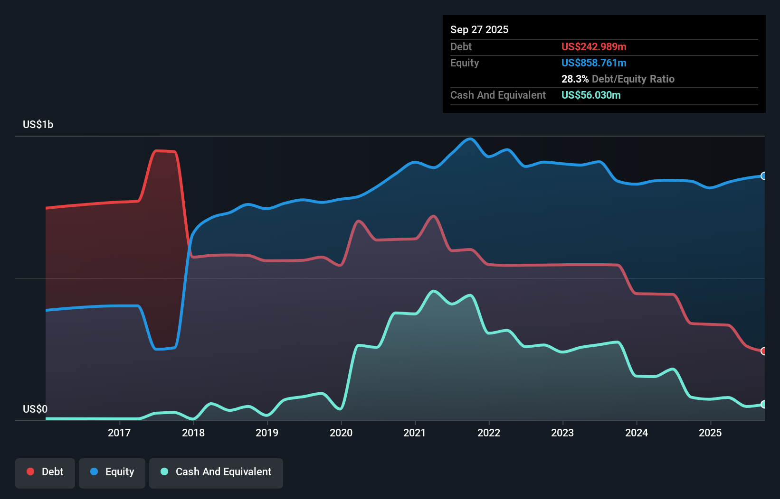The image size is (780, 499).
Task: Select the 2019 x-axis label
Action: pyautogui.click(x=267, y=433)
